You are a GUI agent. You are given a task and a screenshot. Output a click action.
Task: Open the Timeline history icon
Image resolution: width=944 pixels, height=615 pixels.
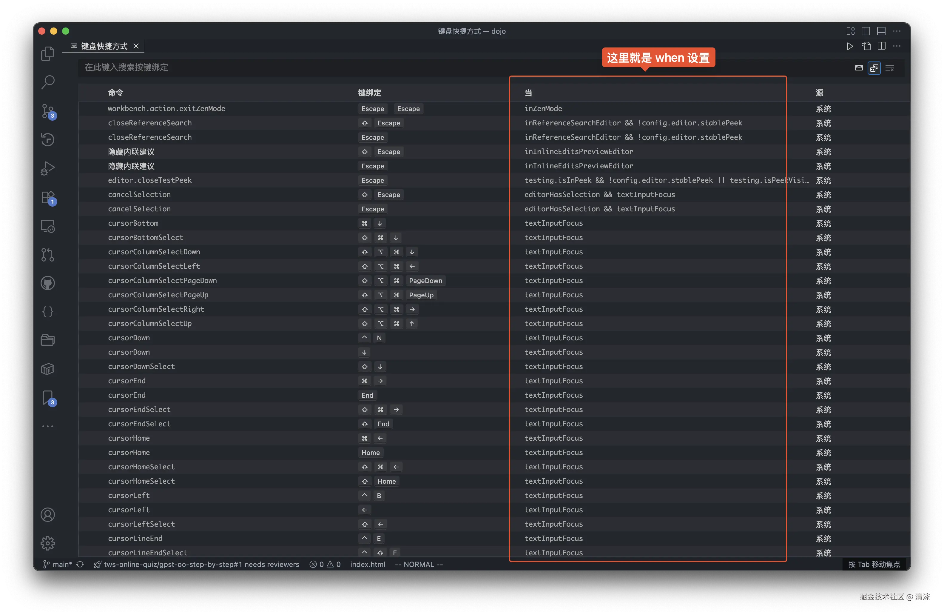click(48, 140)
